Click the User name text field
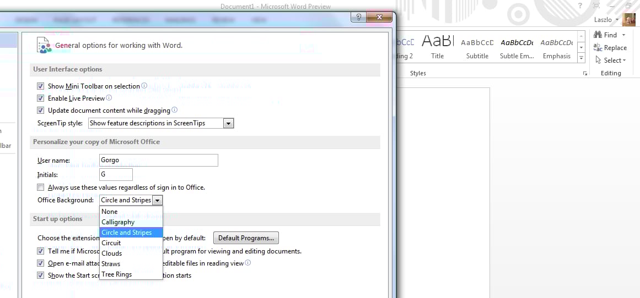Viewport: 640px width, 298px height. pos(159,161)
